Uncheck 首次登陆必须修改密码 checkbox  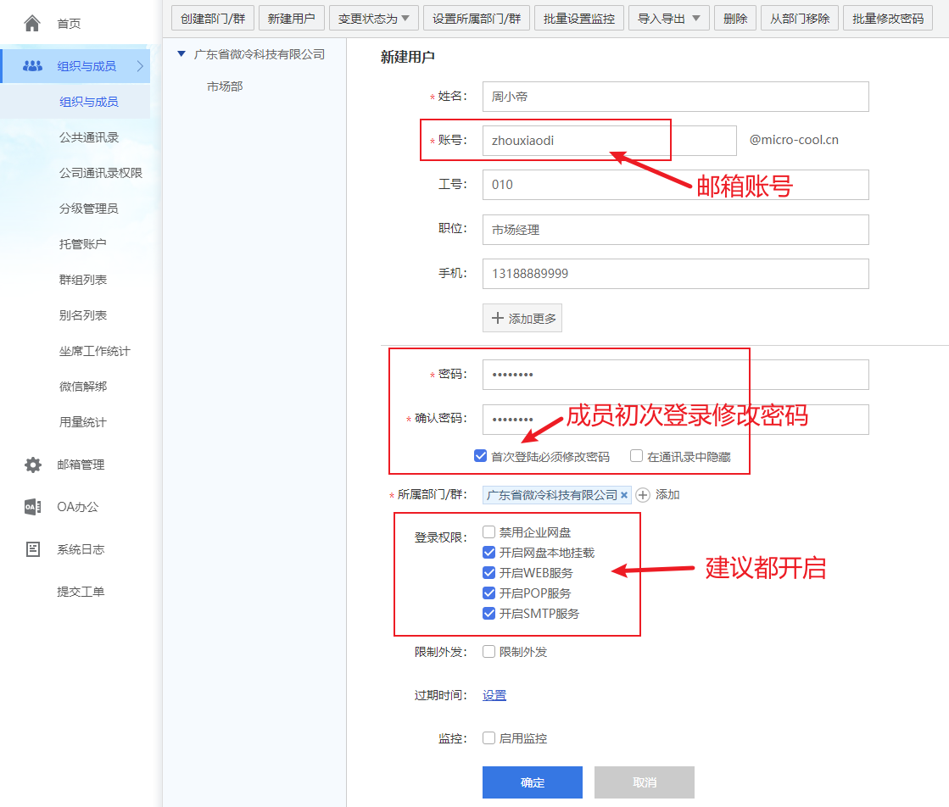[481, 455]
